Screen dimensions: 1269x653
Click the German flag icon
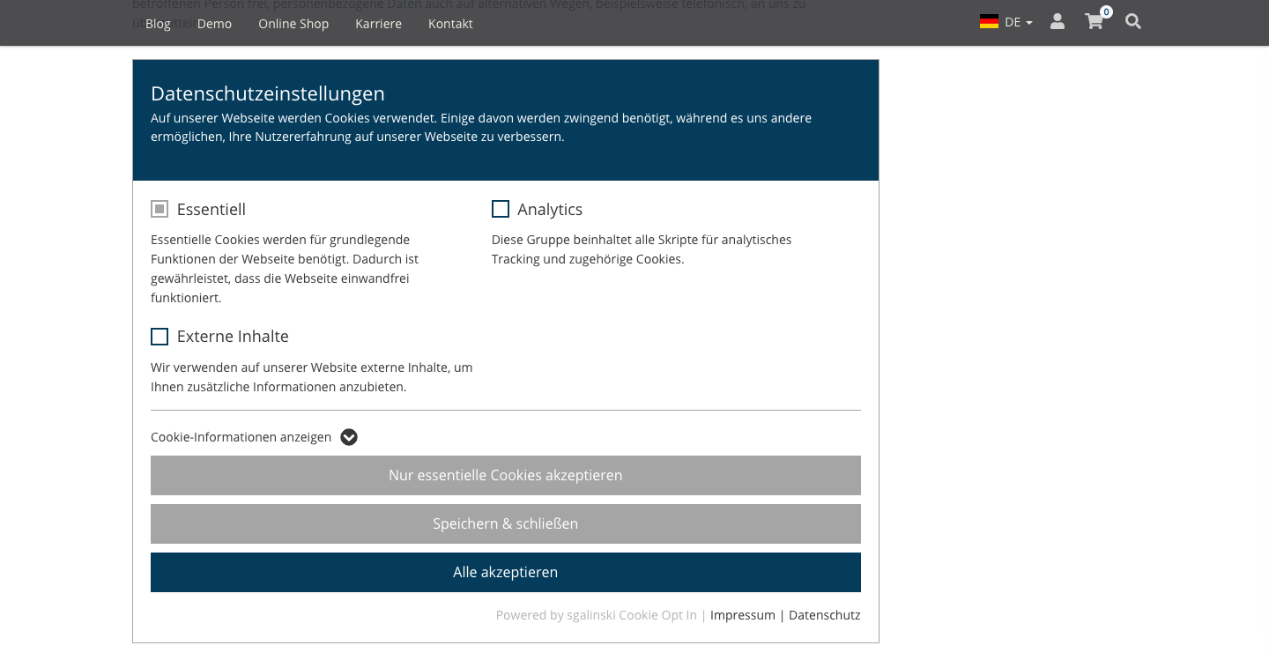[x=989, y=22]
